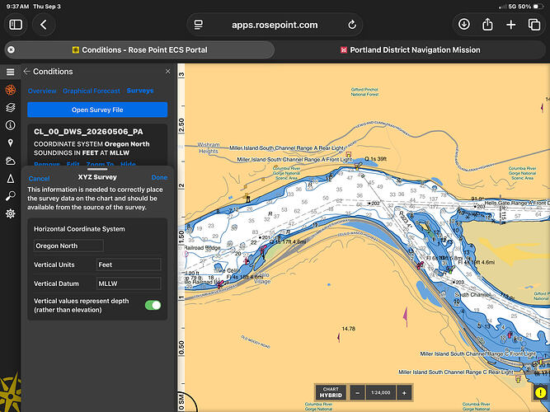The width and height of the screenshot is (550, 412).
Task: Tap the Share icon
Action: [x=487, y=25]
